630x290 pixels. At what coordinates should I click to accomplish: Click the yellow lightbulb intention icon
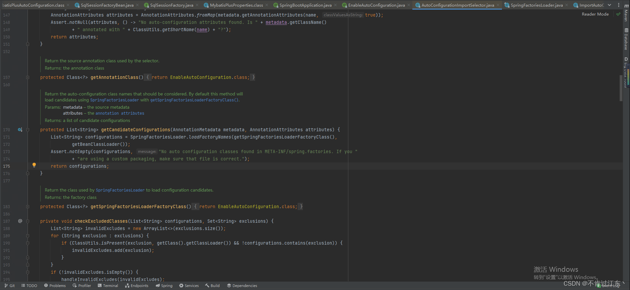tap(34, 165)
